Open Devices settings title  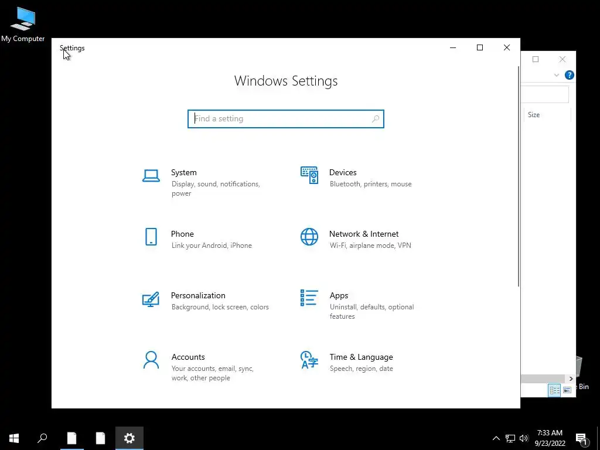coord(343,173)
